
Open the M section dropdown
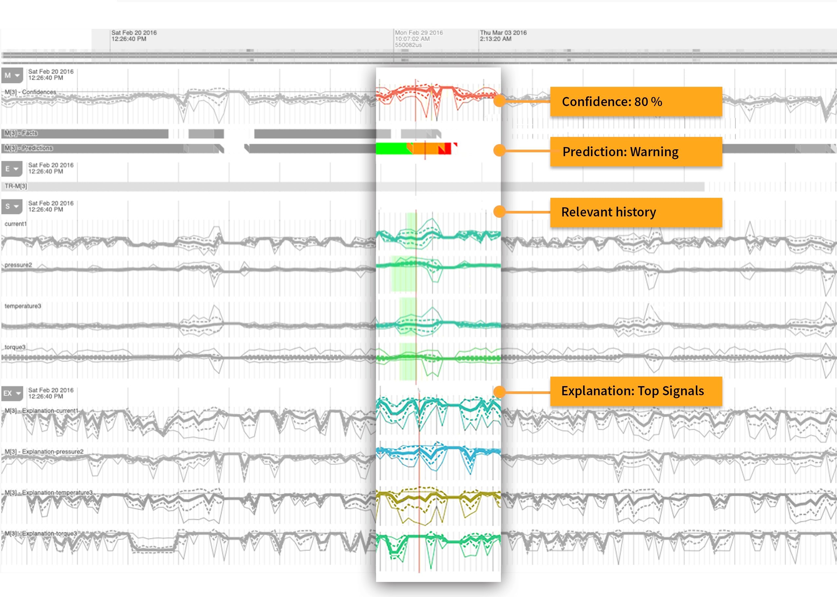[x=12, y=75]
